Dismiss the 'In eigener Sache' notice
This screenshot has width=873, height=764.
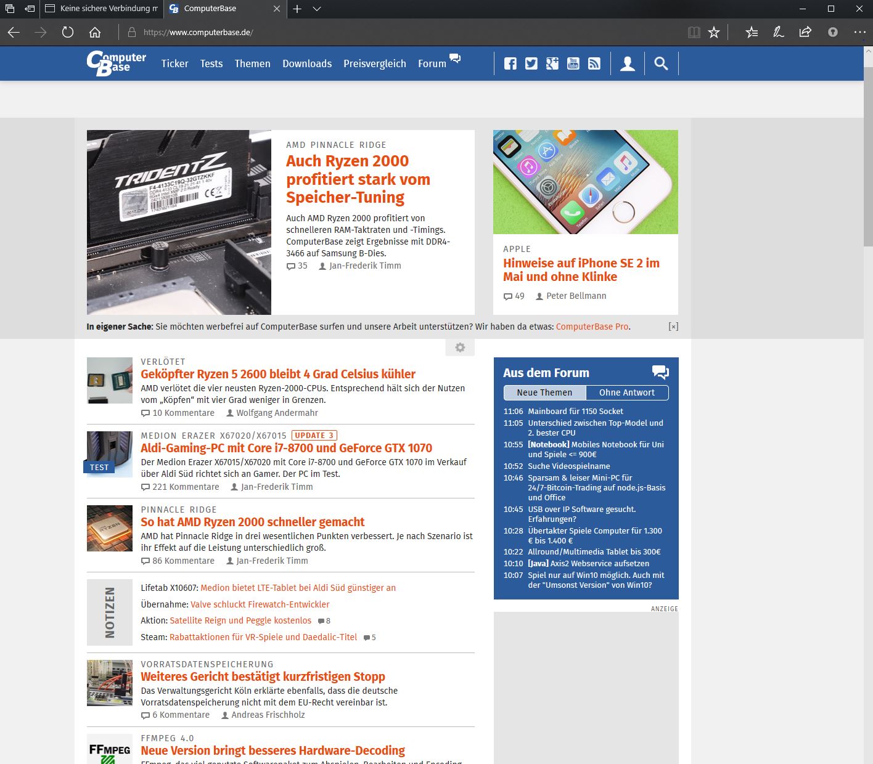[x=673, y=327]
